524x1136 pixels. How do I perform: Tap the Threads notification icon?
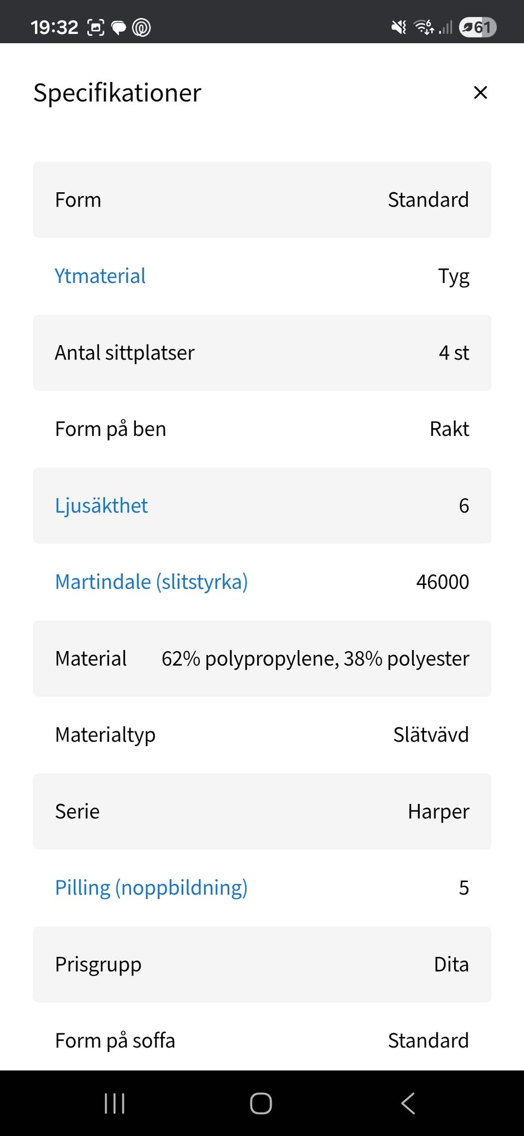141,27
